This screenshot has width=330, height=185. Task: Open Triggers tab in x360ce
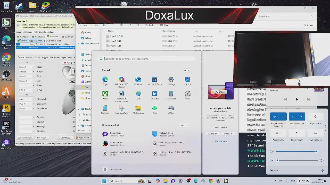(x=45, y=58)
